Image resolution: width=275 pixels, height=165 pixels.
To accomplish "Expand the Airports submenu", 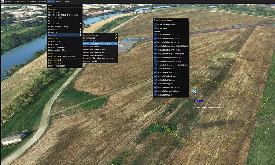I will (65, 32).
